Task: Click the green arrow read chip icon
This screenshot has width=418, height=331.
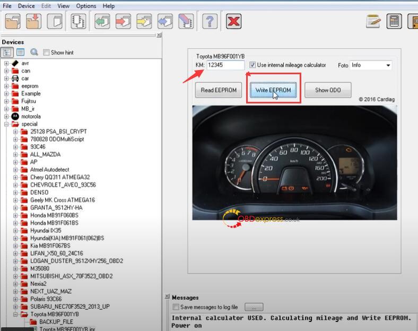Action: (102, 21)
